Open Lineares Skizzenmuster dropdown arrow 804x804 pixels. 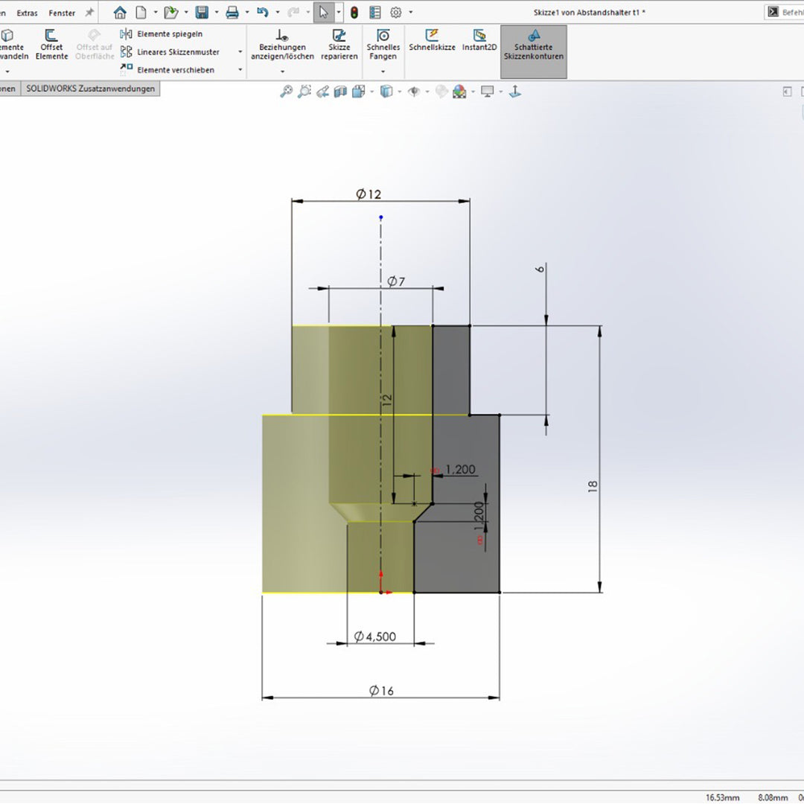[240, 52]
